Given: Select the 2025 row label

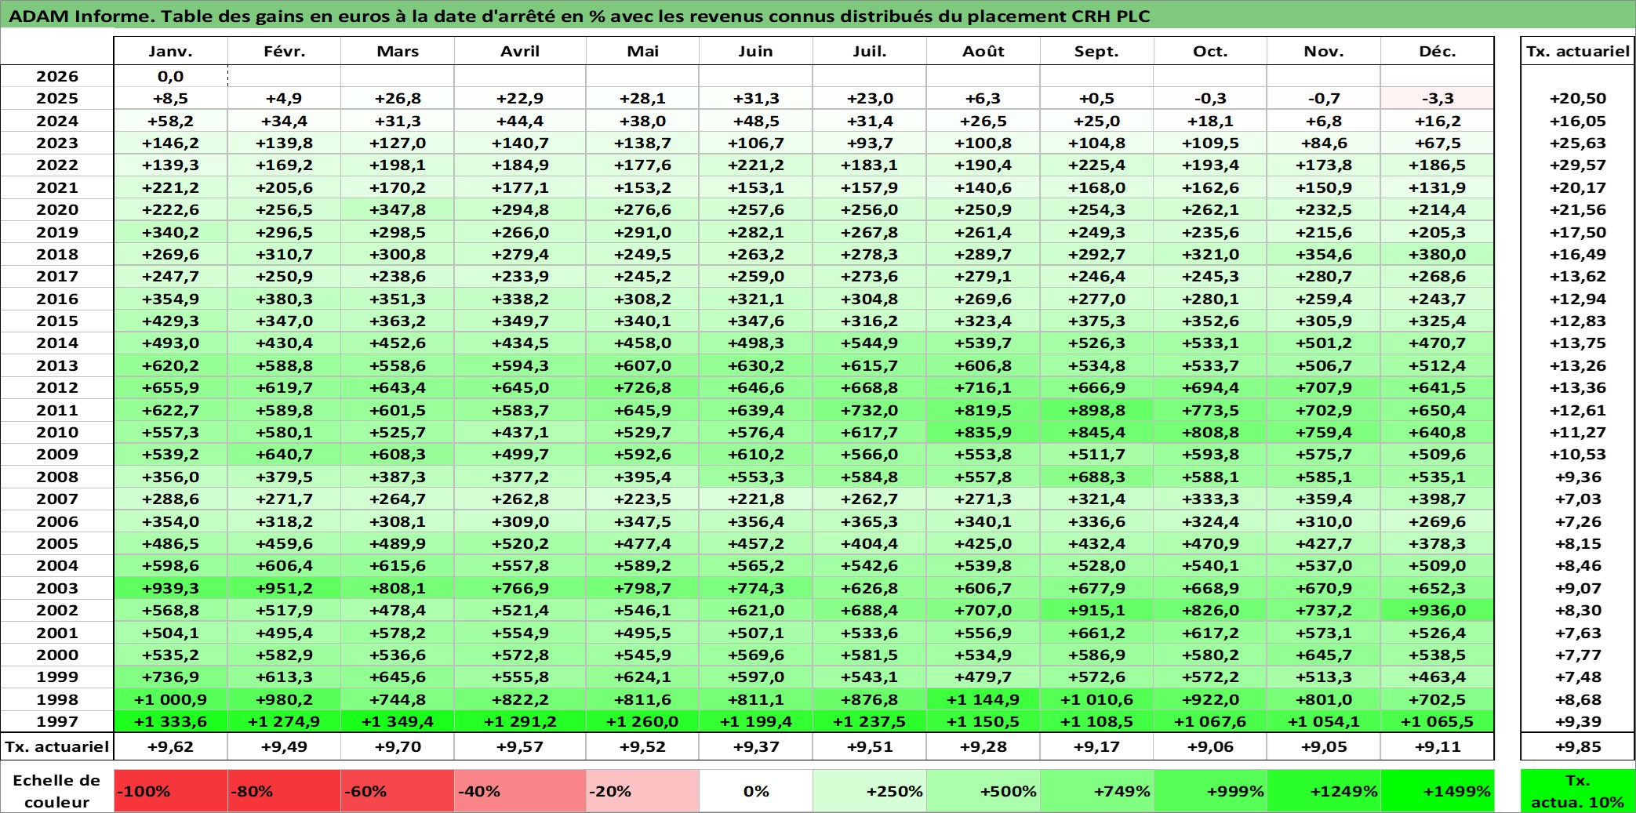Looking at the screenshot, I should coord(57,98).
